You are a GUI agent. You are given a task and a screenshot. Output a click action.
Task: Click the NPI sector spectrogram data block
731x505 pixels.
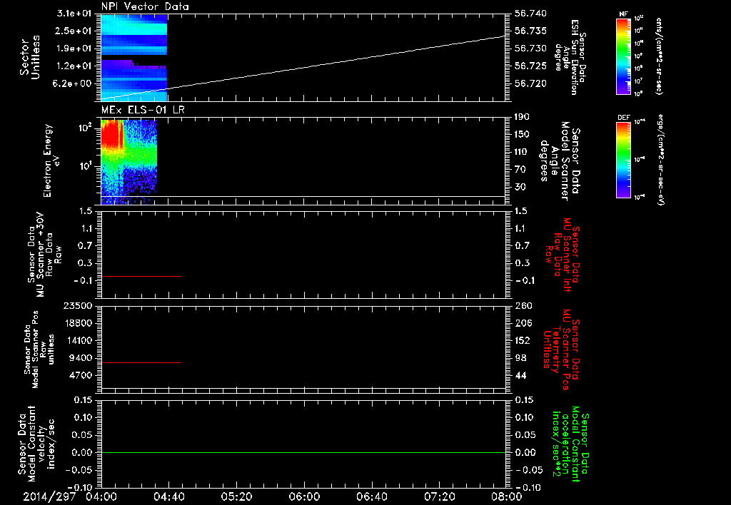[134, 58]
